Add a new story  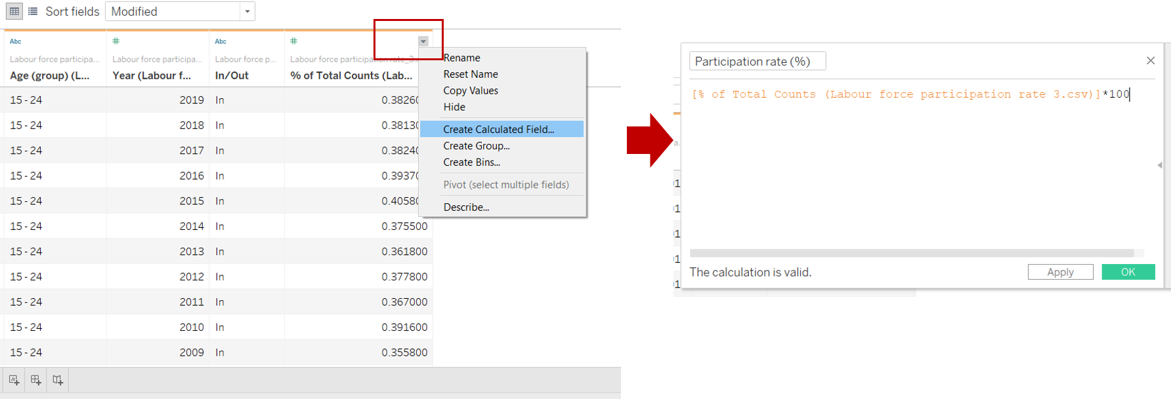(58, 380)
